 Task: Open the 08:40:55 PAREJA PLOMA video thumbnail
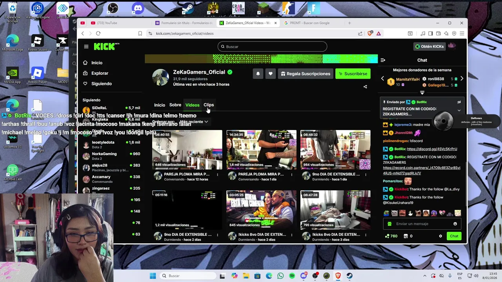(x=187, y=150)
